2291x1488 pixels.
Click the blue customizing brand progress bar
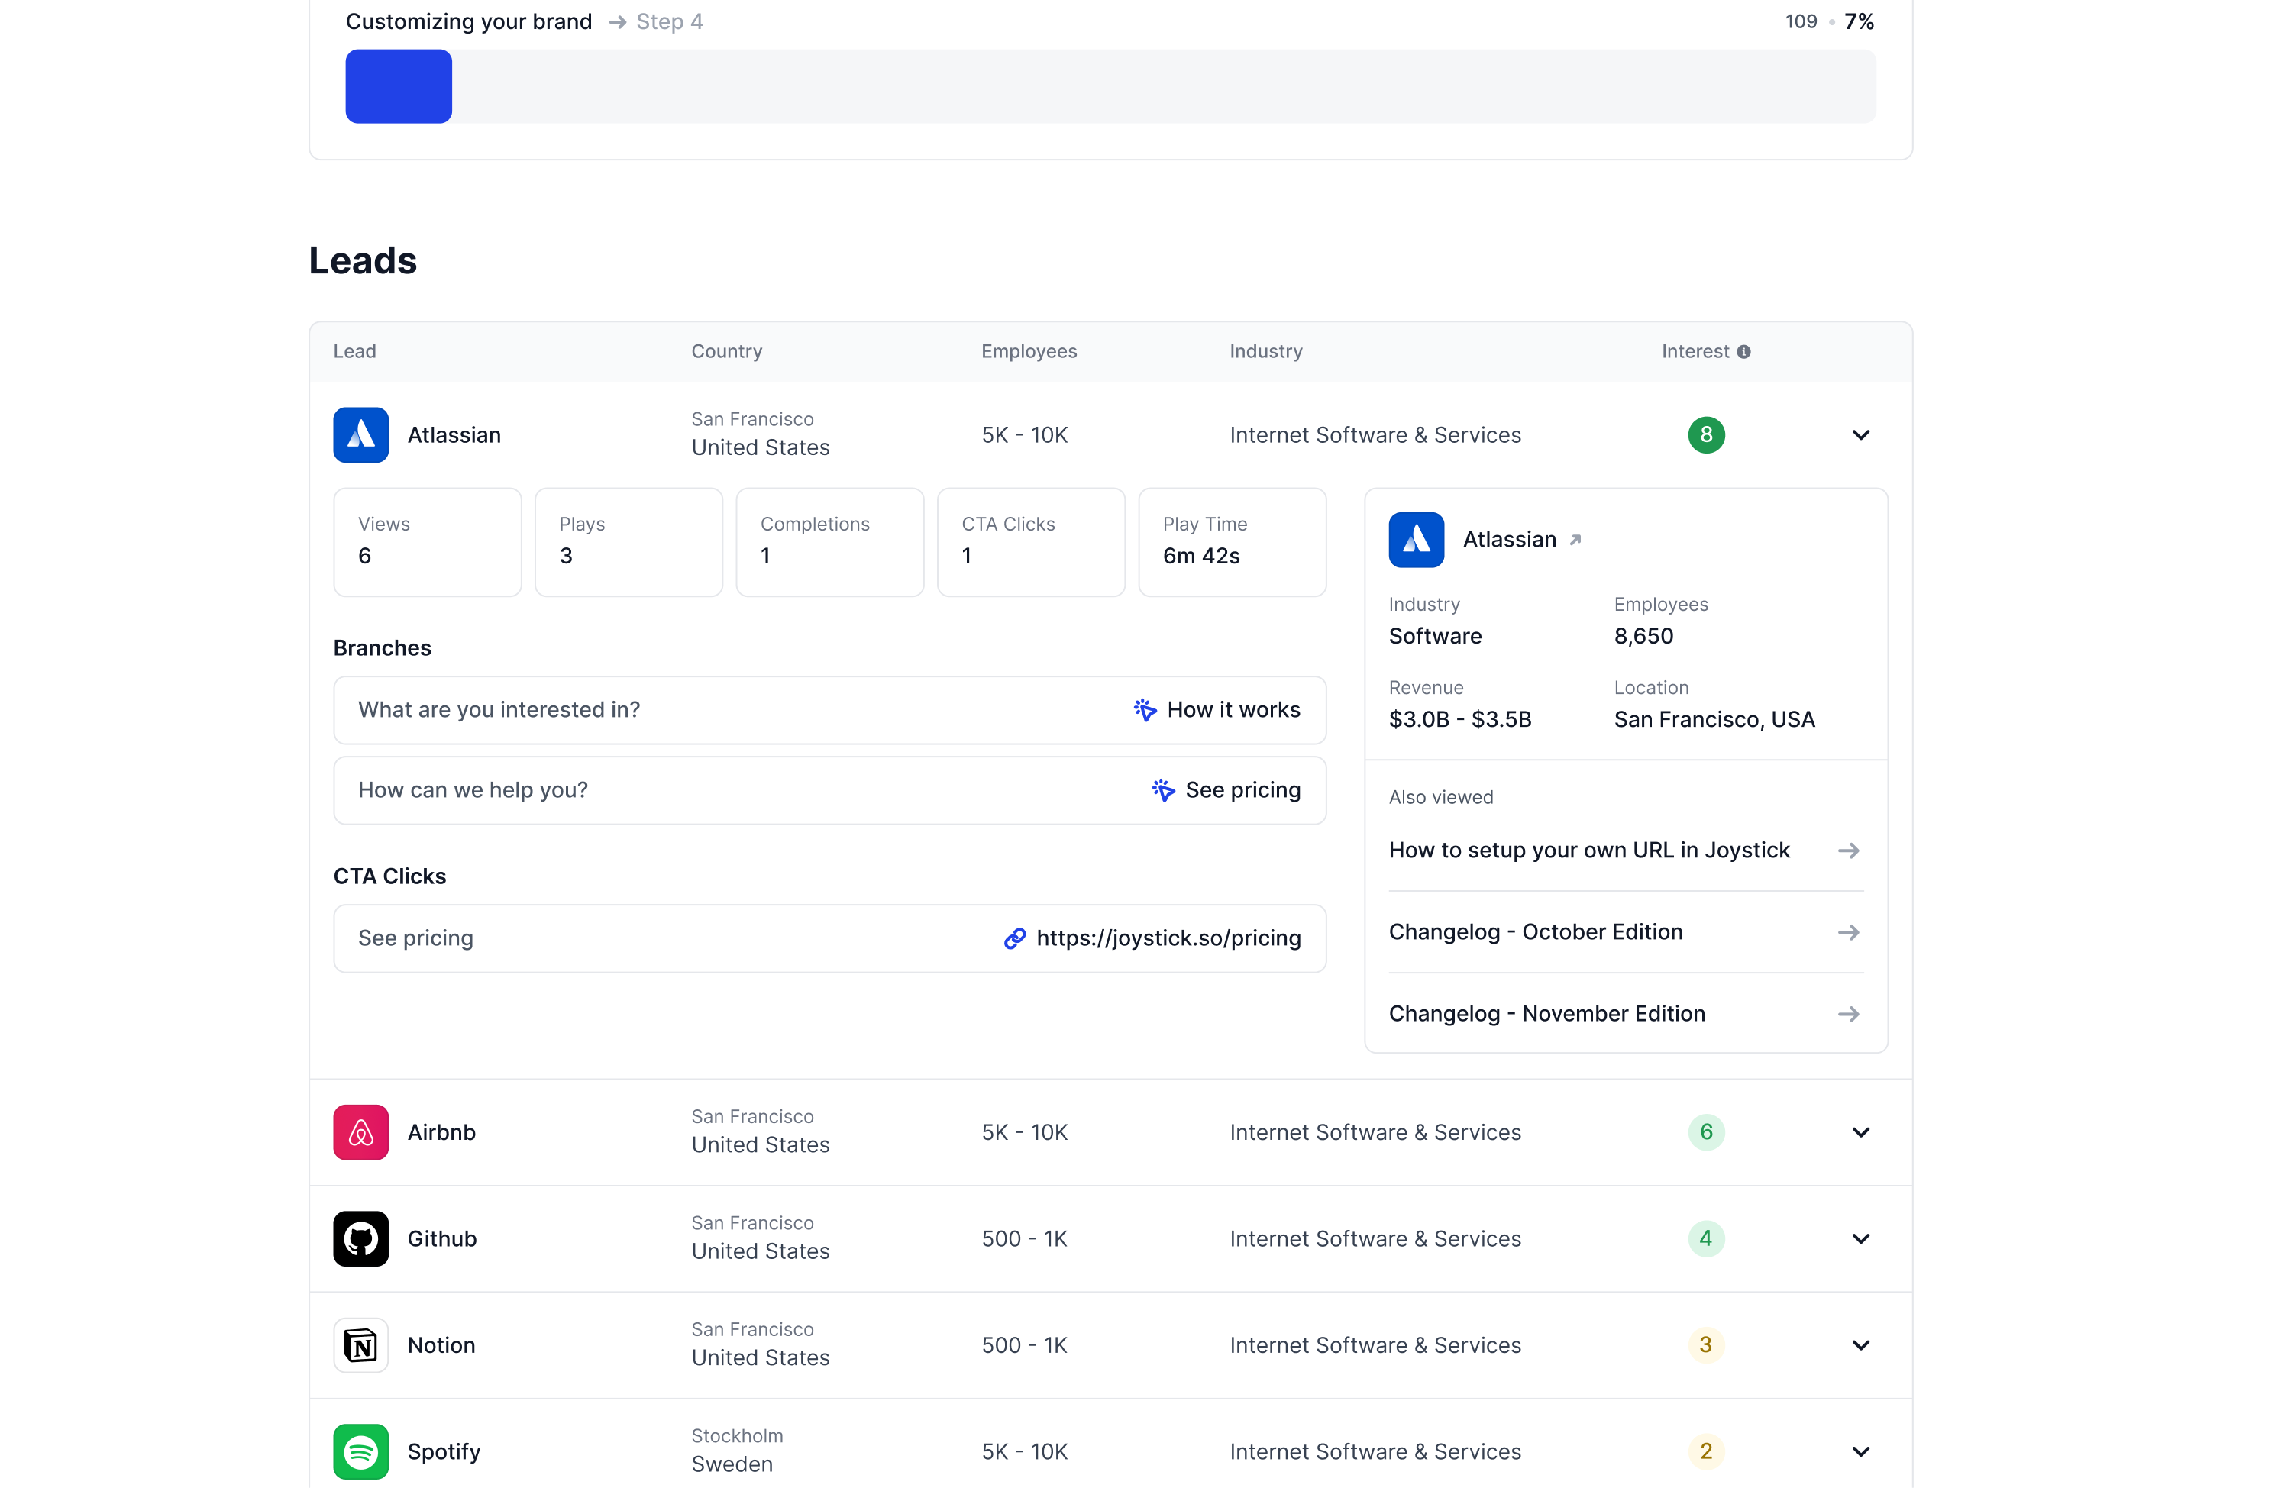(x=397, y=86)
